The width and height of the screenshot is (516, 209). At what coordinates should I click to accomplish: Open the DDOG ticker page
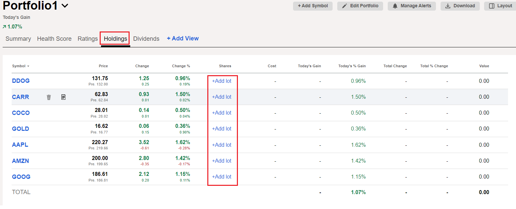[21, 80]
